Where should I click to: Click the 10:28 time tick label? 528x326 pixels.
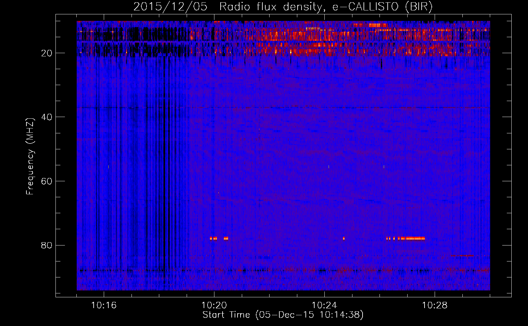click(435, 305)
